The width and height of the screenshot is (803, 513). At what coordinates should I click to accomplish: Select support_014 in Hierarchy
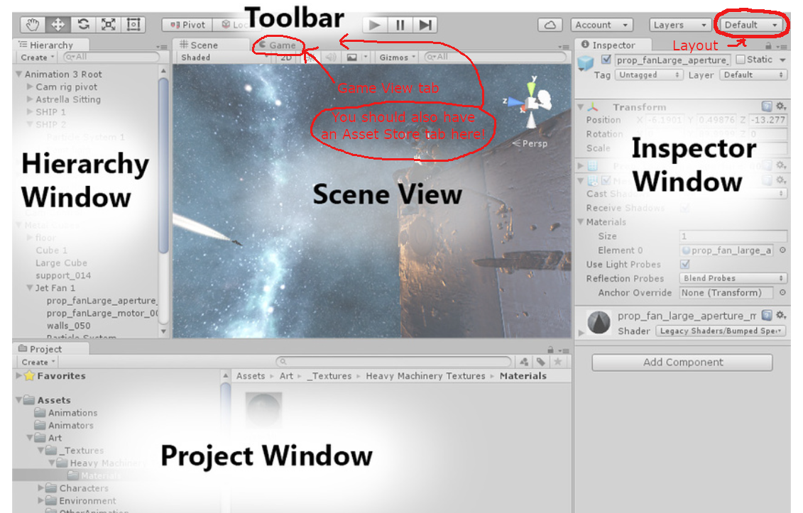63,275
